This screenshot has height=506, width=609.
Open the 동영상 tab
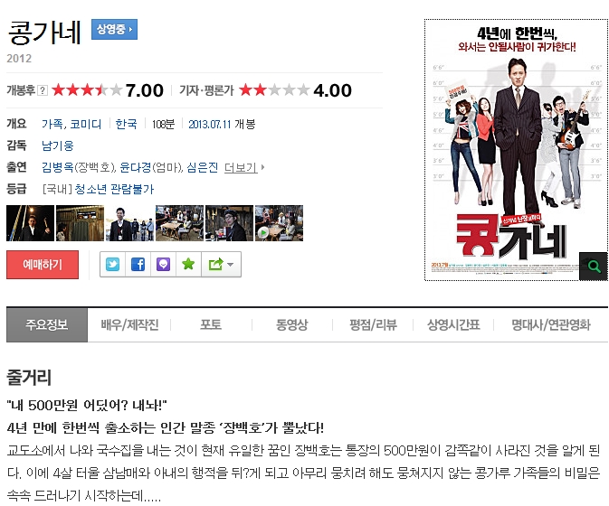(x=291, y=324)
